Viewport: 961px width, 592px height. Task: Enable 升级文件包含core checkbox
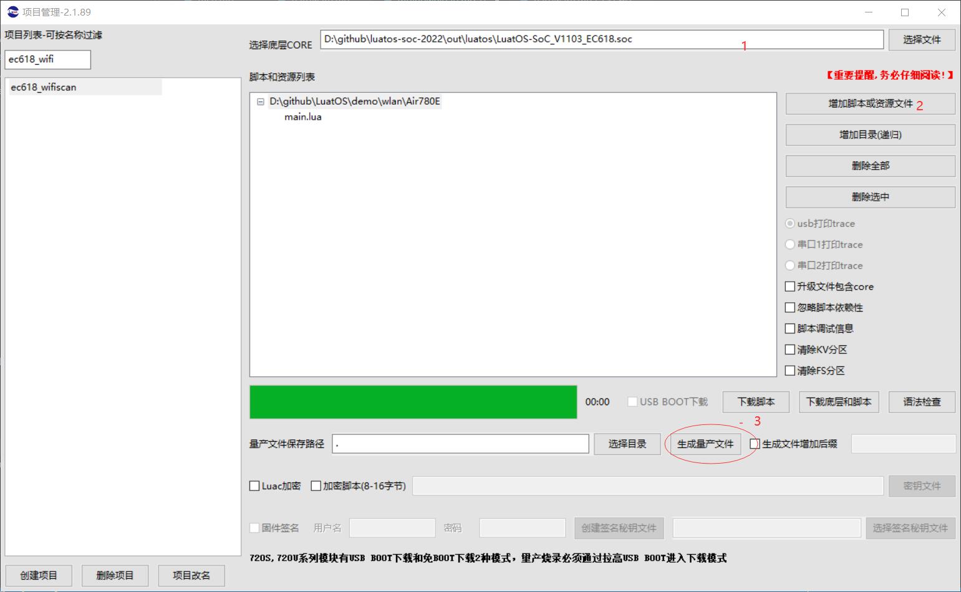[x=790, y=287]
